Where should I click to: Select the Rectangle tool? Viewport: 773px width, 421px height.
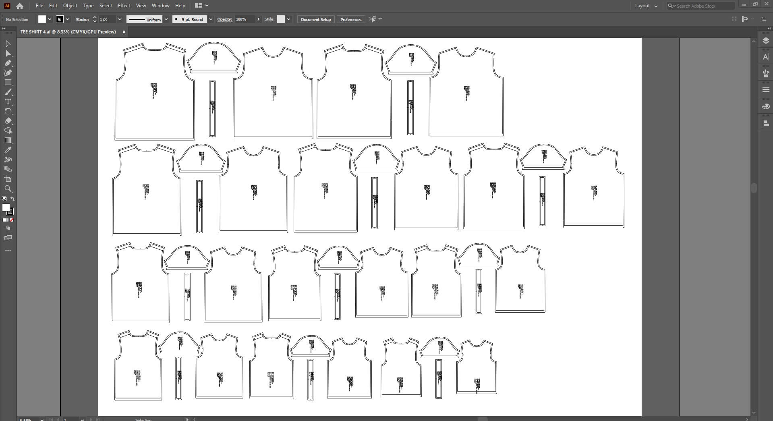tap(8, 82)
